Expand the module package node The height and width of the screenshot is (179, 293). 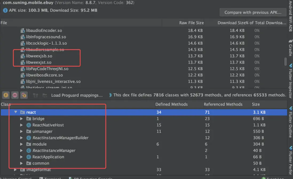22,144
